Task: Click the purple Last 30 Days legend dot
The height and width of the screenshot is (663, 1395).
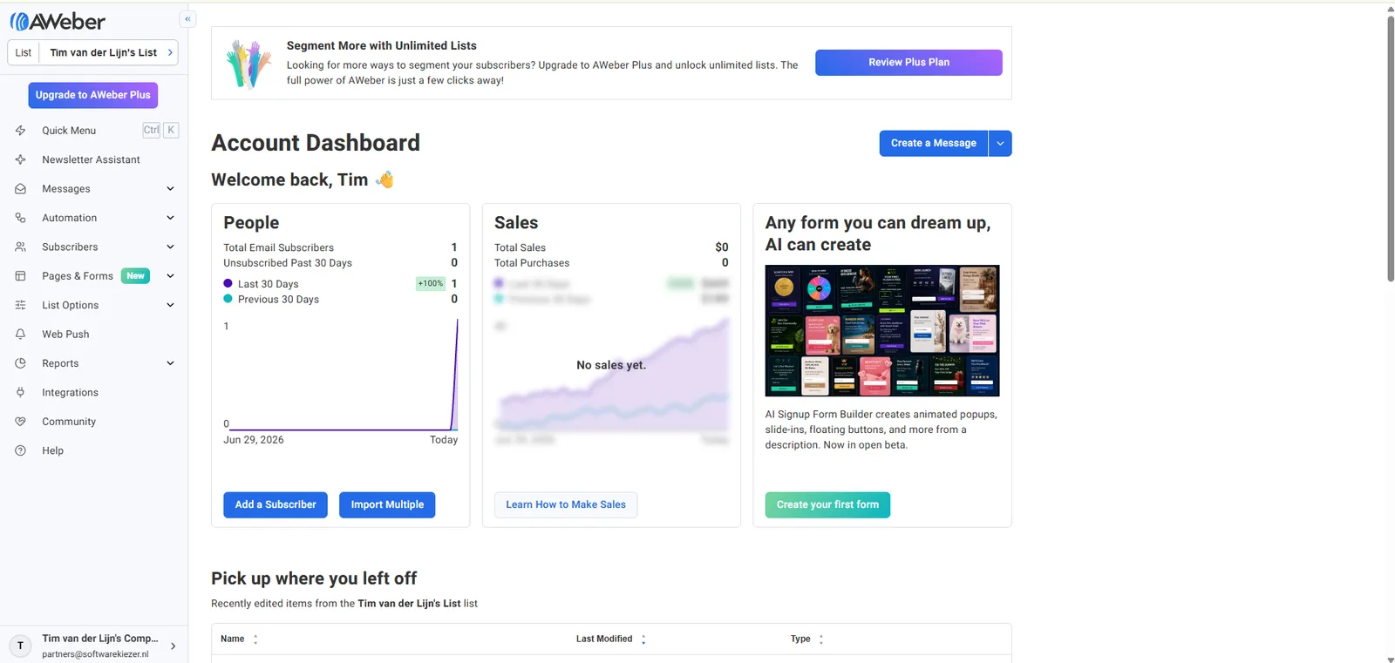Action: [x=228, y=284]
